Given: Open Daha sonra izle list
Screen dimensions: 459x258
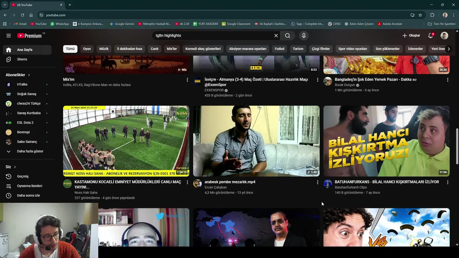Looking at the screenshot, I should click(27, 196).
